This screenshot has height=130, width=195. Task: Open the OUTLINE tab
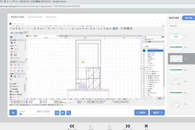click(174, 18)
